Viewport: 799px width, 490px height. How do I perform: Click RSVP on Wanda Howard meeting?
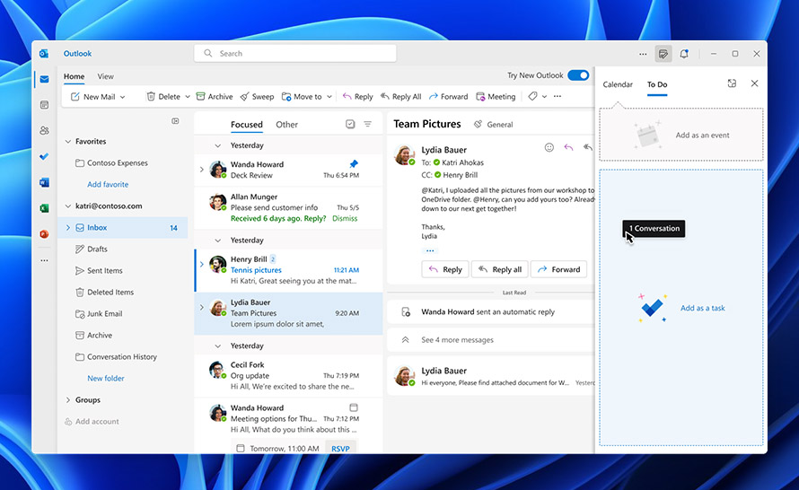click(x=340, y=449)
